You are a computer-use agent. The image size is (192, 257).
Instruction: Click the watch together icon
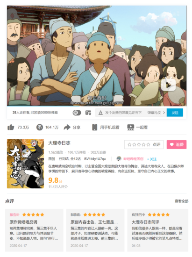[x=130, y=127]
